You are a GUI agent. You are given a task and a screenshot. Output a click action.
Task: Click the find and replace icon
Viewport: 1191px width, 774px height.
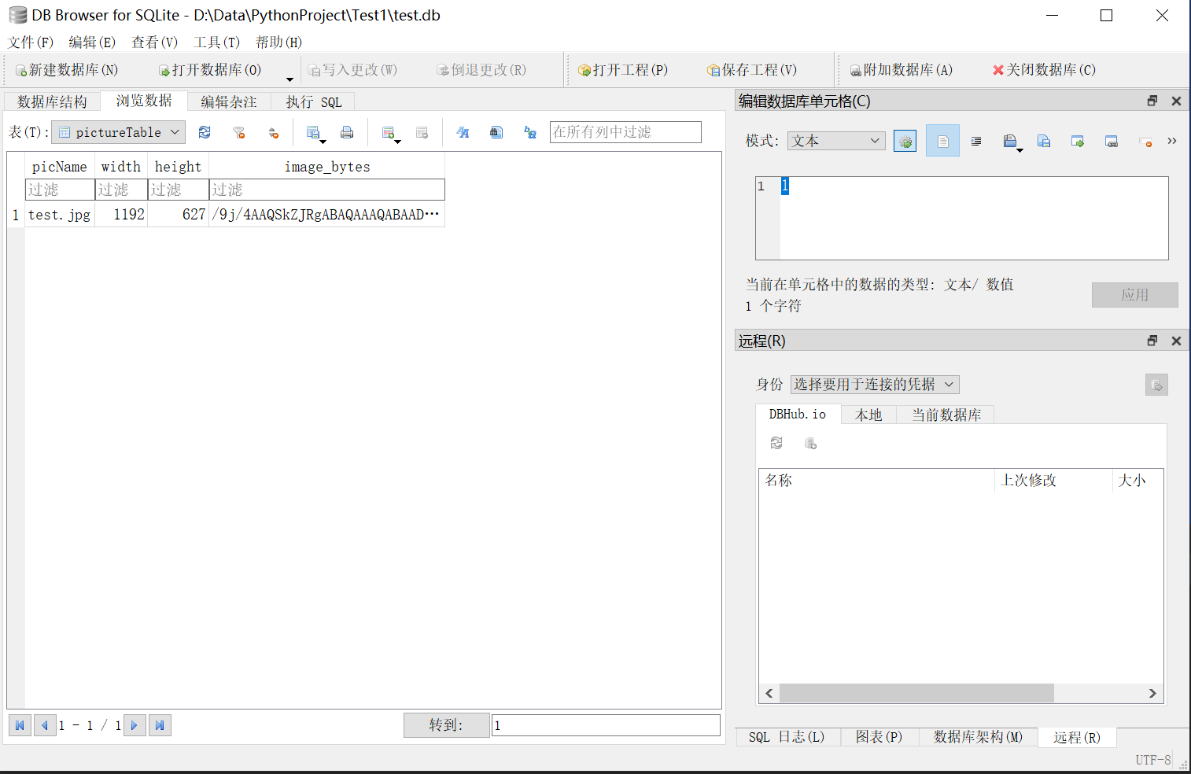point(530,132)
